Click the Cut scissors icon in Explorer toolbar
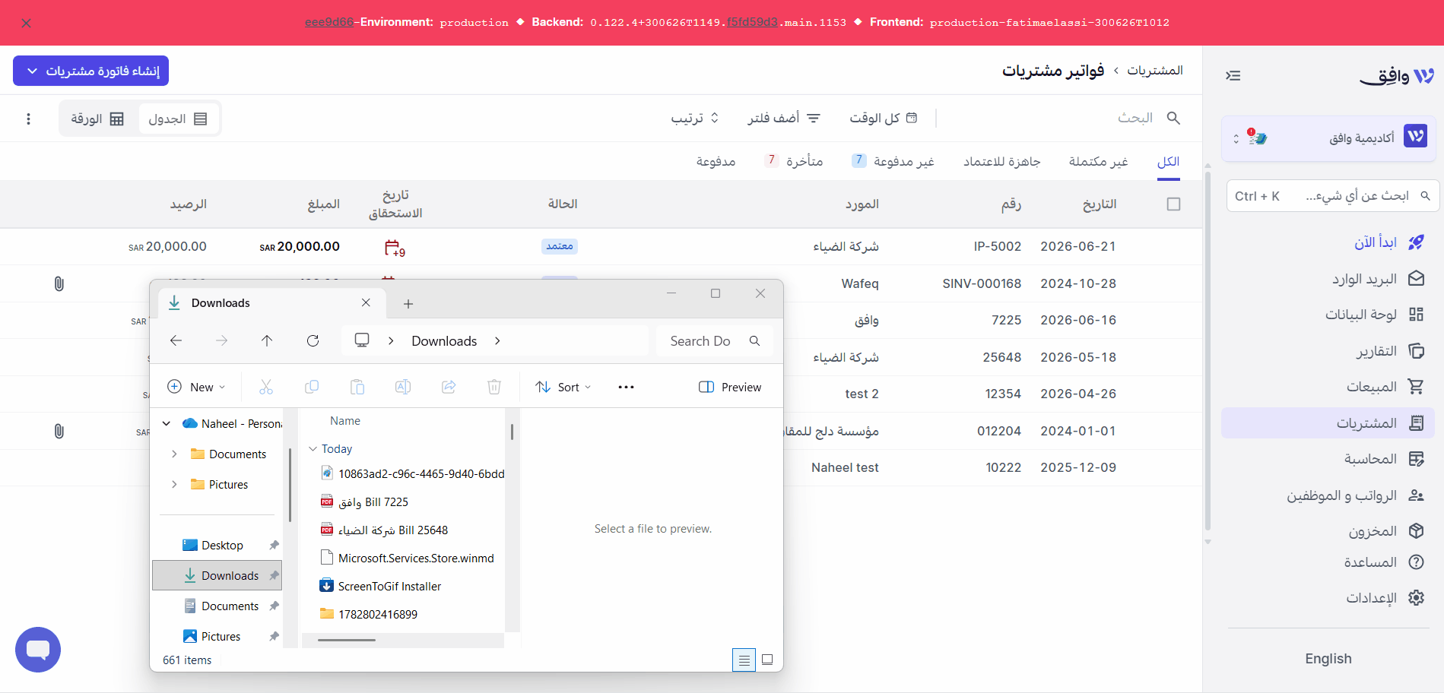 [266, 387]
